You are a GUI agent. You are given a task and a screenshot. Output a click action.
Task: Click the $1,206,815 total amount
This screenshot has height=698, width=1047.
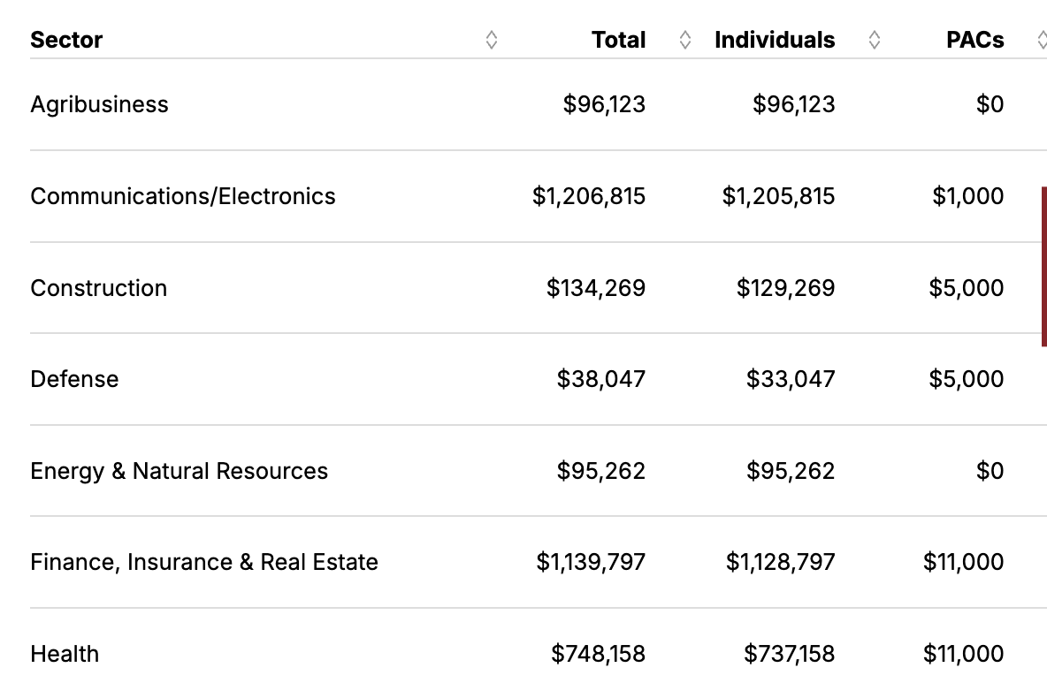pyautogui.click(x=589, y=196)
